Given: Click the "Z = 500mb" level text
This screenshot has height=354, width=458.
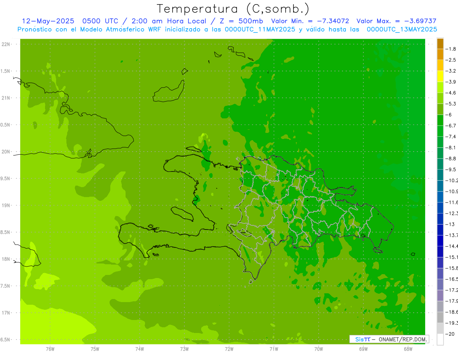Looking at the screenshot, I should [x=242, y=21].
